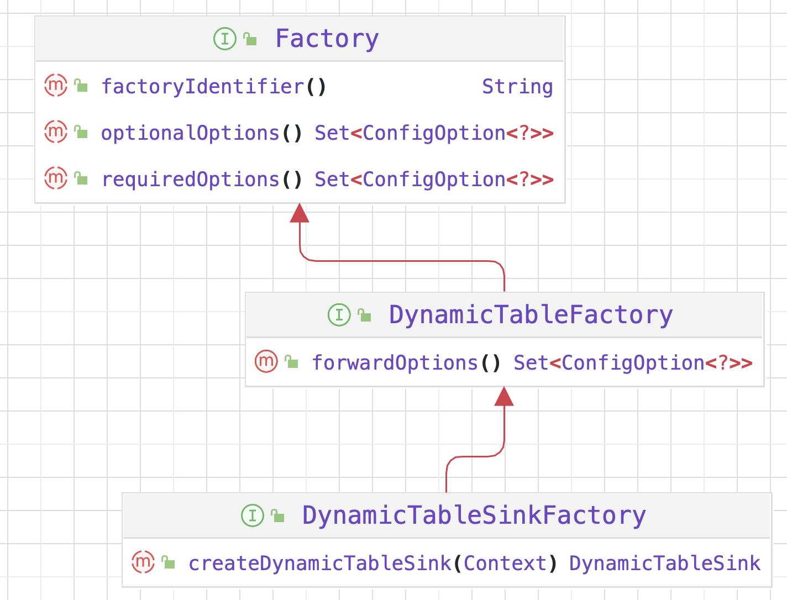The width and height of the screenshot is (787, 600).
Task: Click the visibility lock icon for requiredOptions()
Action: click(x=81, y=178)
